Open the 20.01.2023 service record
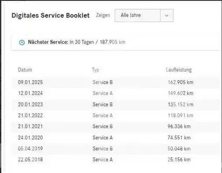The width and height of the screenshot is (222, 173). [x=116, y=105]
